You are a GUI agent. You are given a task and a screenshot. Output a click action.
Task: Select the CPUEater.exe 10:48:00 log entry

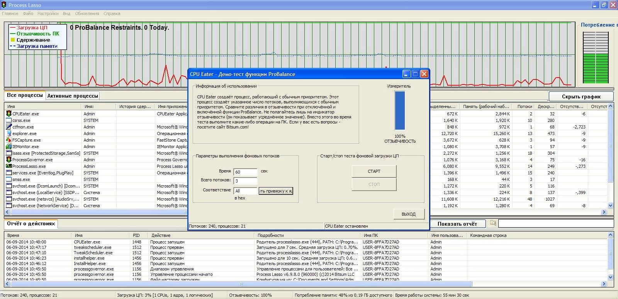tap(305, 242)
